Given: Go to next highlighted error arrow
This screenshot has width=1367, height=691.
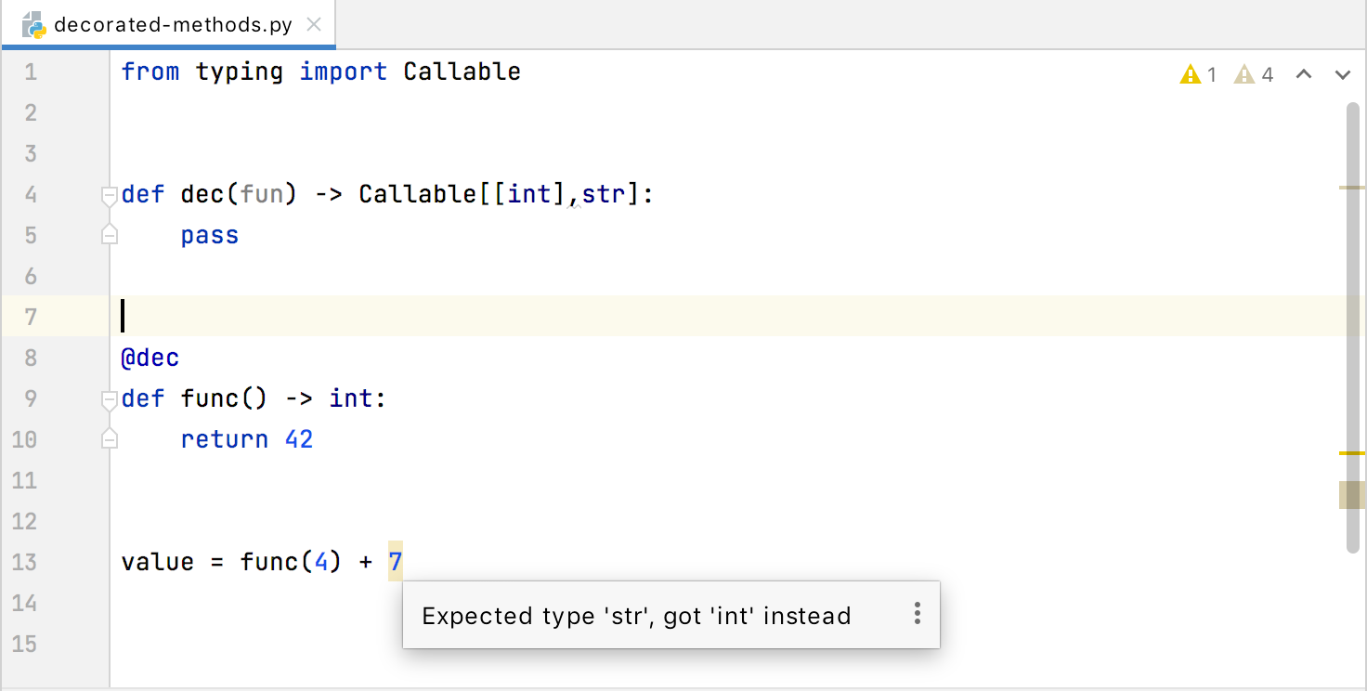Looking at the screenshot, I should tap(1342, 75).
